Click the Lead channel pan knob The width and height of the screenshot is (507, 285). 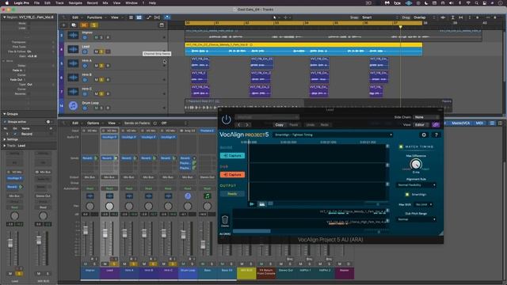coord(109,206)
